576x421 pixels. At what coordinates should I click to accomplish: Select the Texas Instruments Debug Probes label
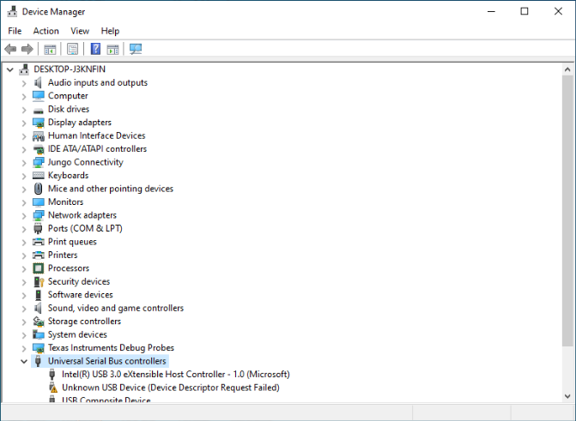coord(111,347)
